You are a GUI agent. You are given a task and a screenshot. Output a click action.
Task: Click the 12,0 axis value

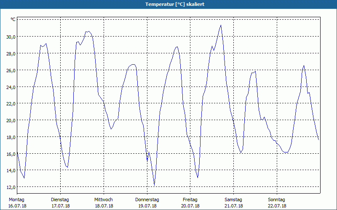[11, 187]
